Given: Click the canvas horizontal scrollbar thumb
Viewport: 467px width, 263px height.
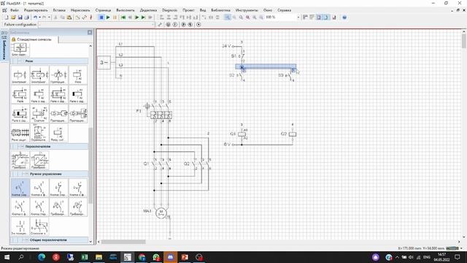Looking at the screenshot, I should (123, 242).
